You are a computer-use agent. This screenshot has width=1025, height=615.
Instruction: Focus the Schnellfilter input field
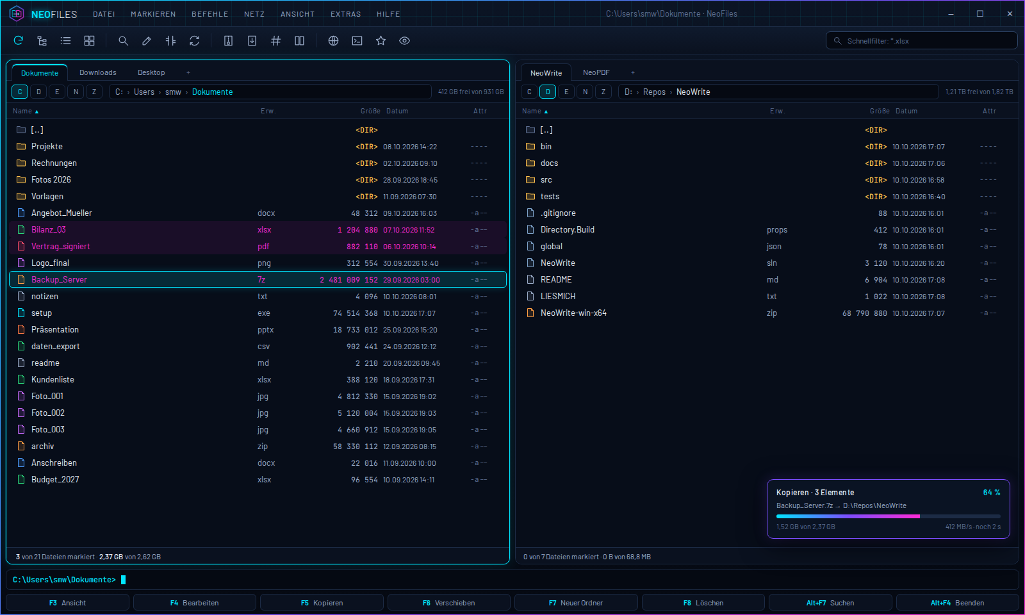click(921, 41)
